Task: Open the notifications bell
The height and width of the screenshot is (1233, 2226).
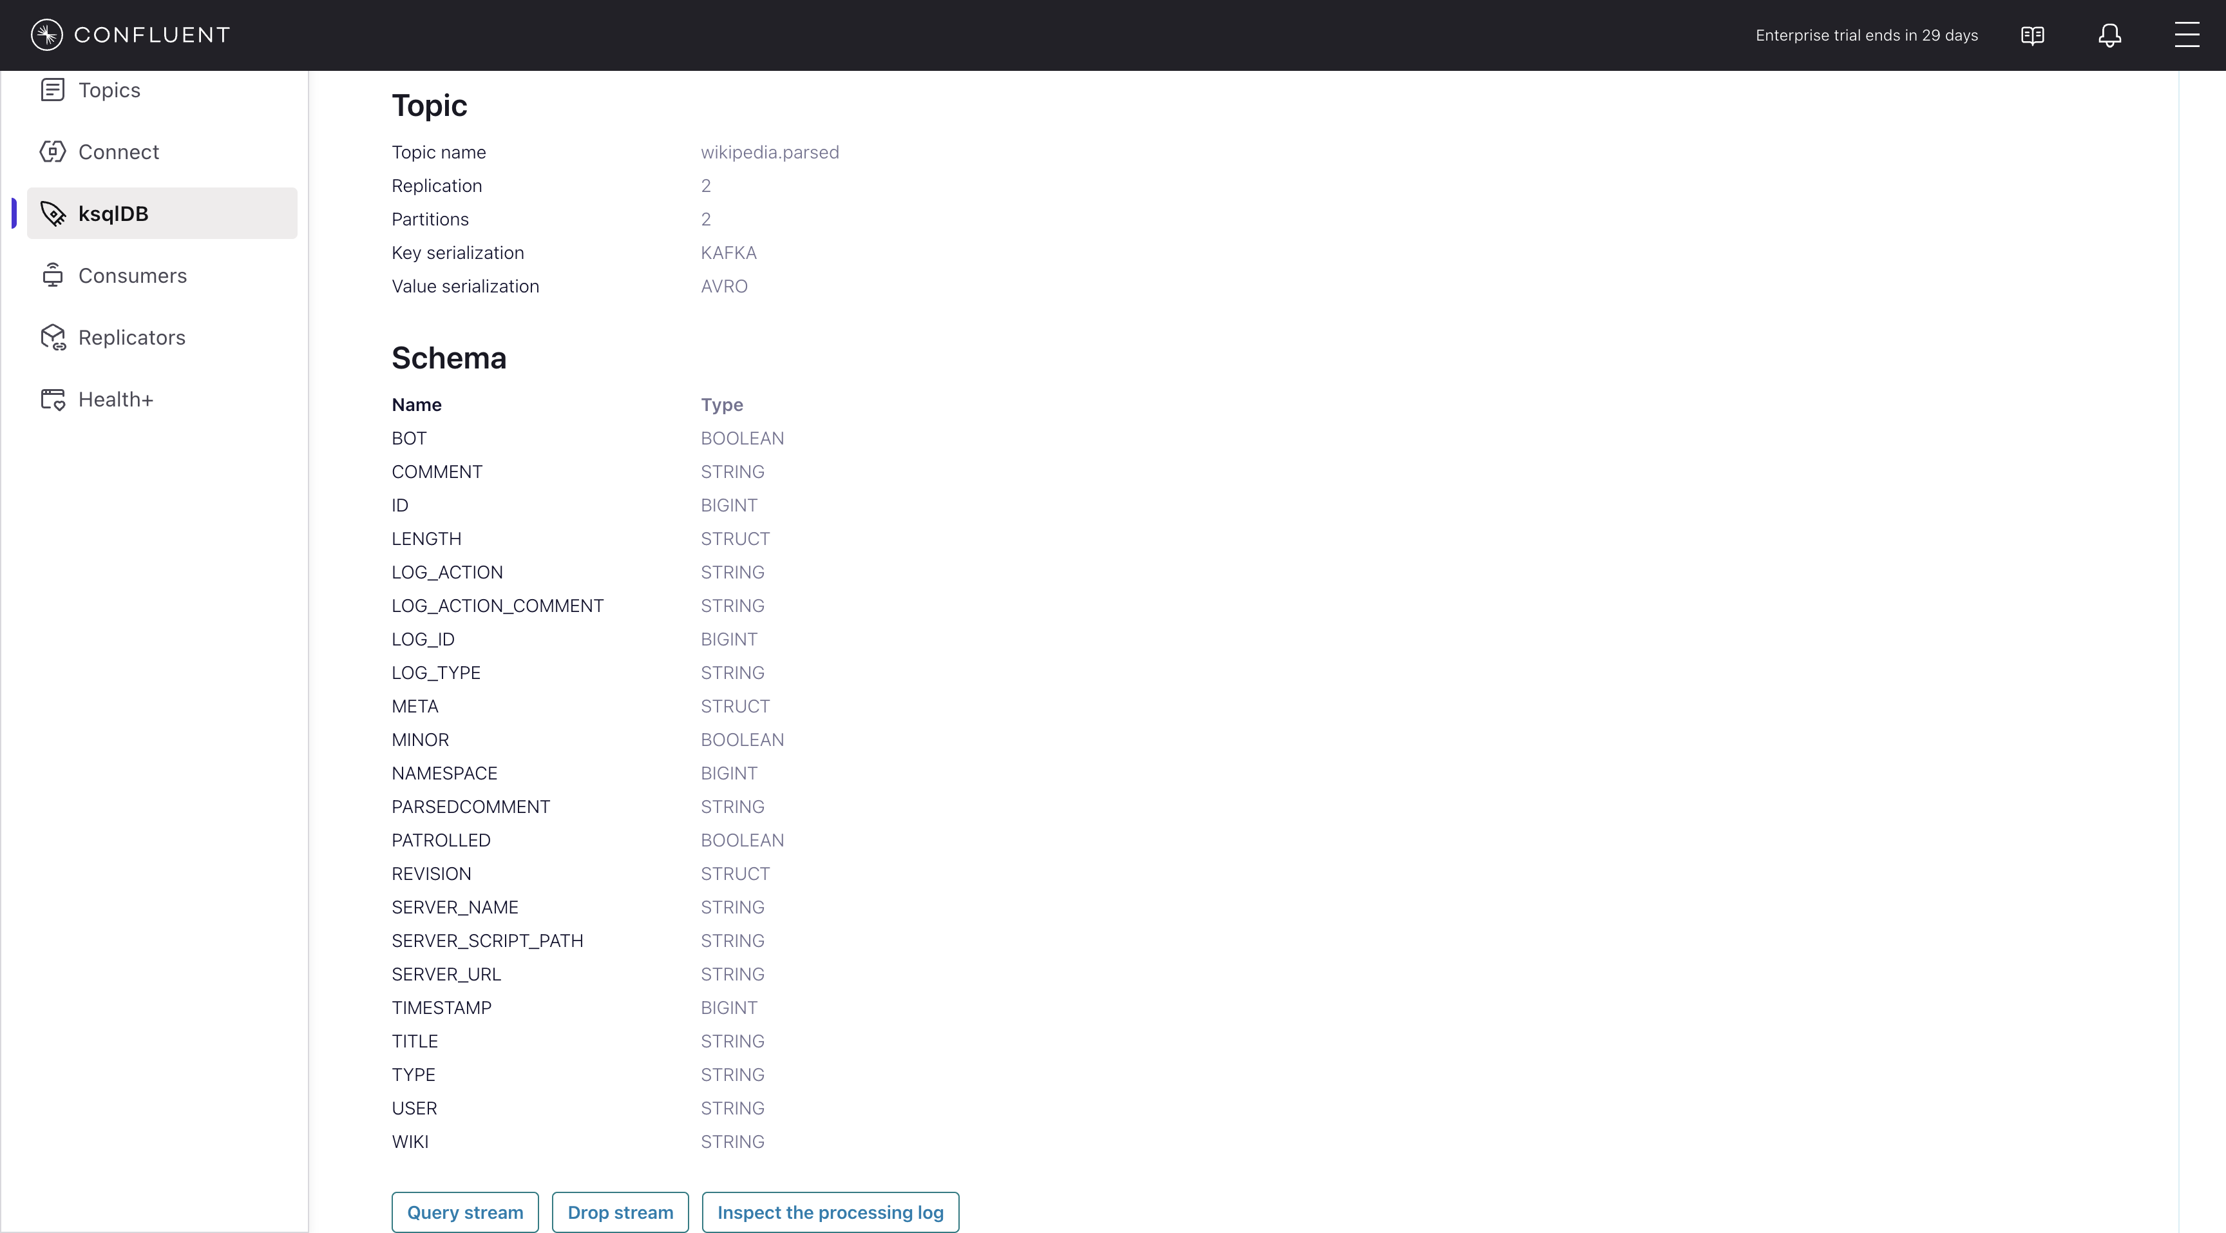Action: 2109,35
